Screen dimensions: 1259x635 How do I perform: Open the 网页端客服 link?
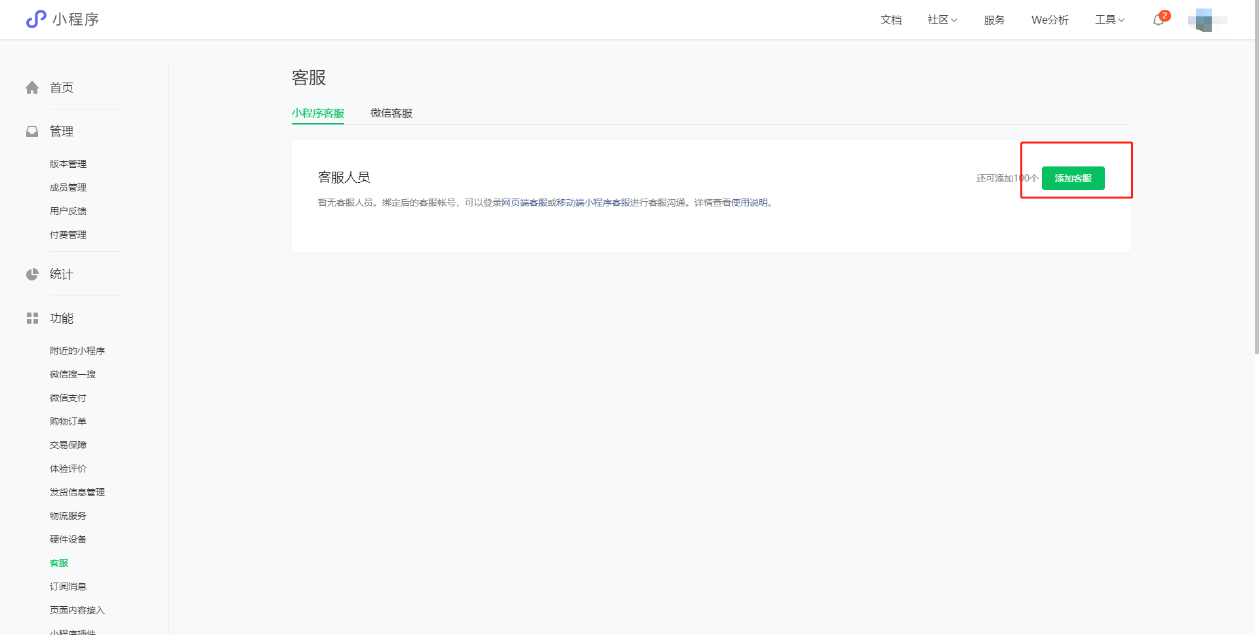pyautogui.click(x=524, y=203)
